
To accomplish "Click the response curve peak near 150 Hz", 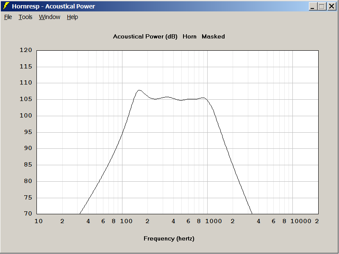I will click(x=139, y=90).
